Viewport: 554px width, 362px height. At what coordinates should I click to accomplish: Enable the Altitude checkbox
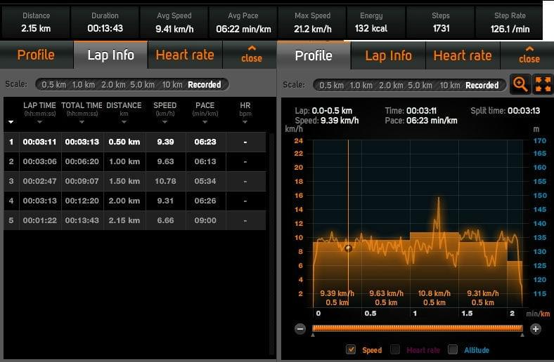(453, 349)
